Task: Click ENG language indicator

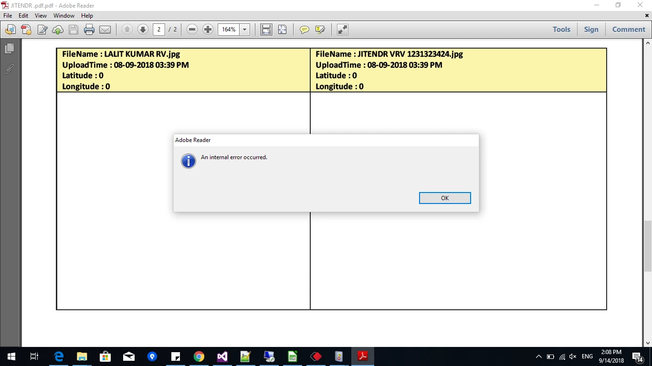Action: click(588, 356)
